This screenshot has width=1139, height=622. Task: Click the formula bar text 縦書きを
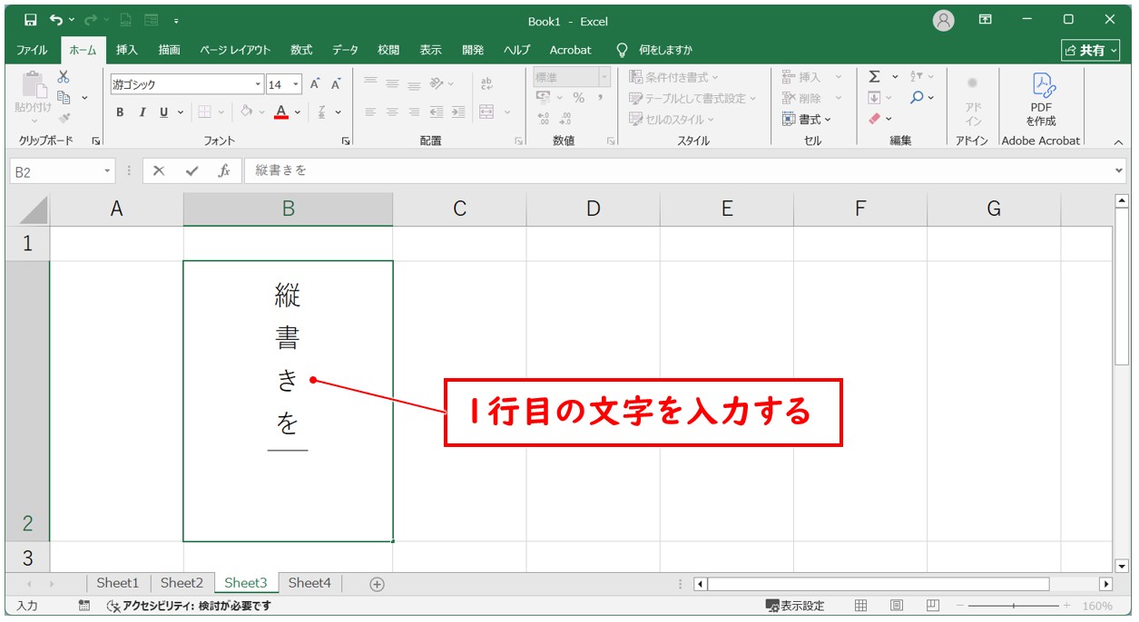click(x=281, y=170)
